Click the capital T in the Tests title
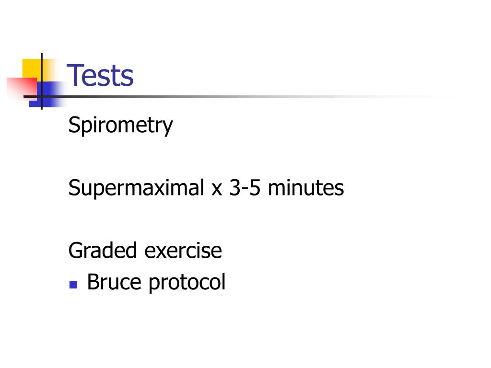This screenshot has width=491, height=368. tap(74, 75)
